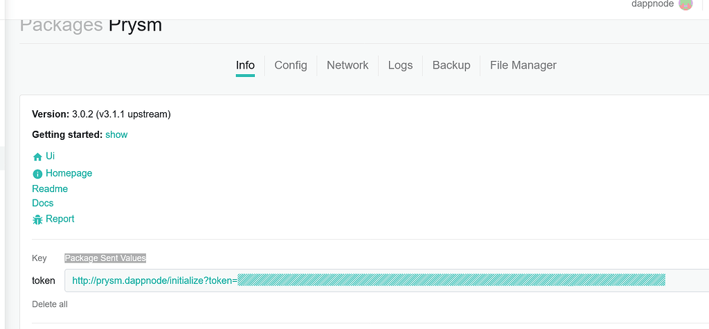Screen dimensions: 709x329
Task: Click the Key column label
Action: click(39, 258)
